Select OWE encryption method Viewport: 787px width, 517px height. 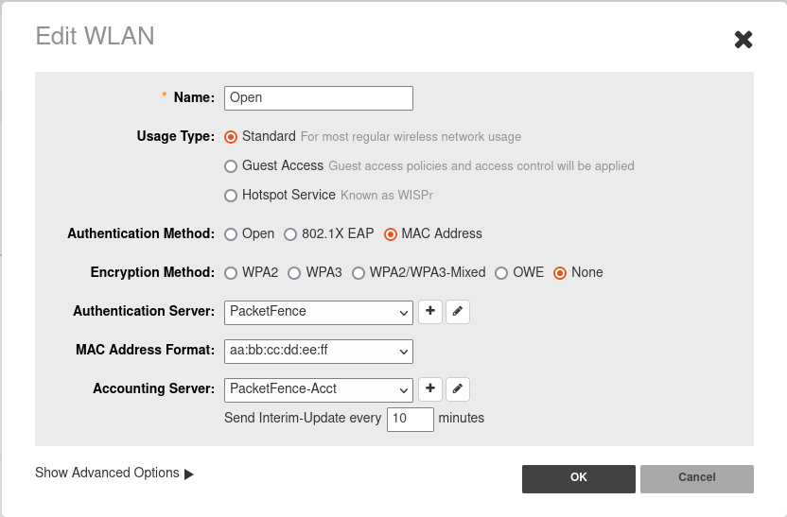point(501,273)
